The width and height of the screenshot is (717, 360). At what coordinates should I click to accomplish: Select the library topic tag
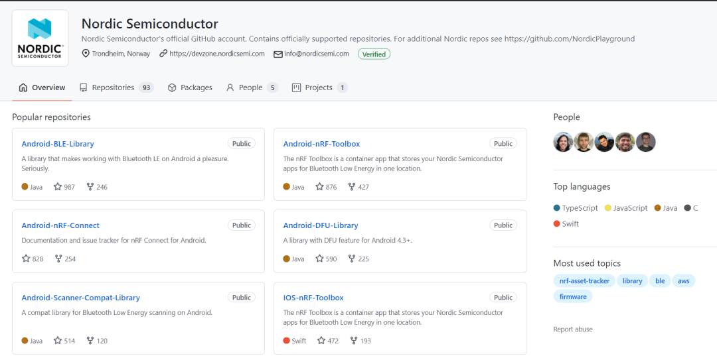pos(633,281)
